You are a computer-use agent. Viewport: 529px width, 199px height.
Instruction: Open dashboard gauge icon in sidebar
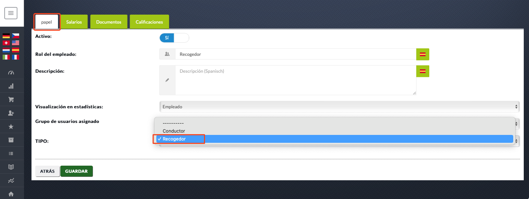point(11,72)
